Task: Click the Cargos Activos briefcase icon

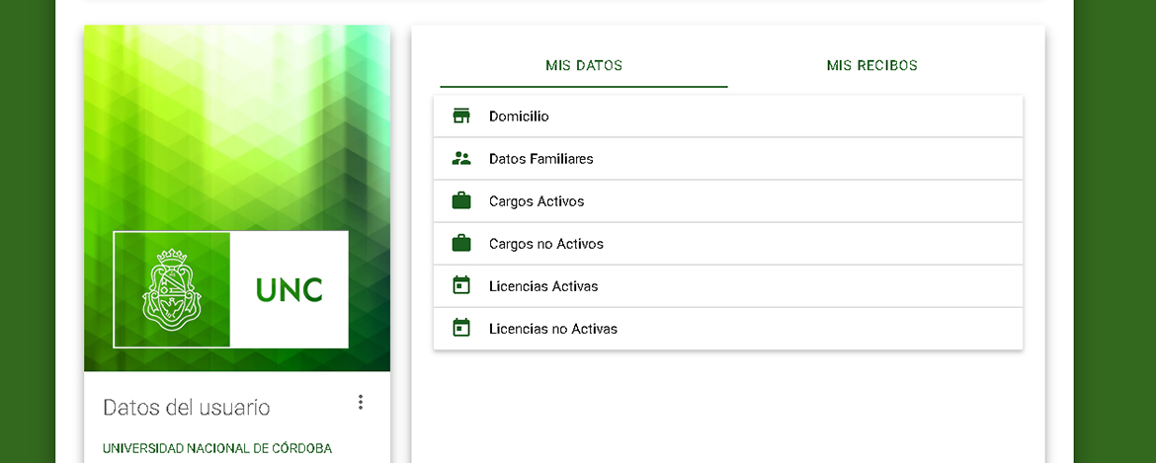Action: click(461, 201)
